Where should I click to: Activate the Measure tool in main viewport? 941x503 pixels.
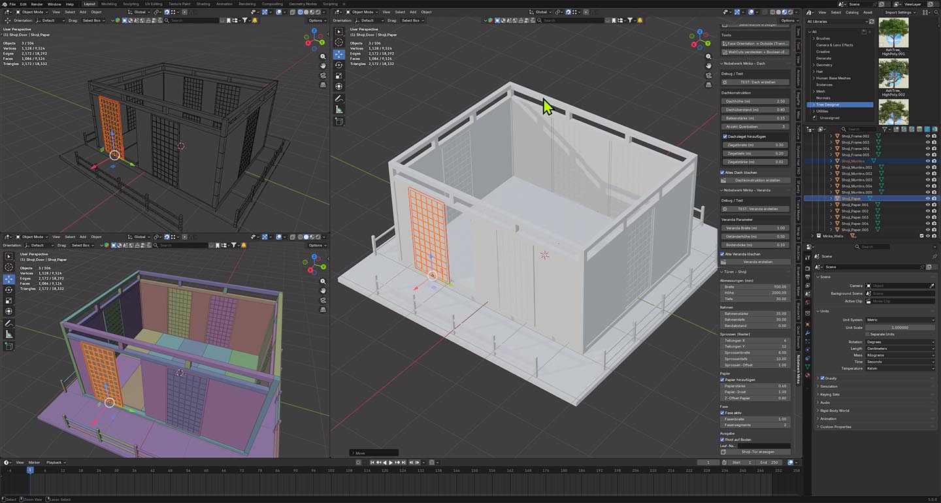339,110
